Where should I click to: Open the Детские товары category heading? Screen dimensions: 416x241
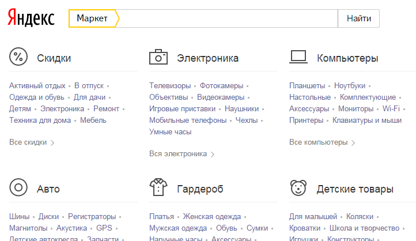tap(355, 189)
